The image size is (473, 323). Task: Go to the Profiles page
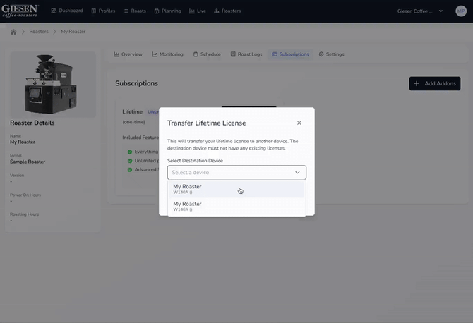103,11
